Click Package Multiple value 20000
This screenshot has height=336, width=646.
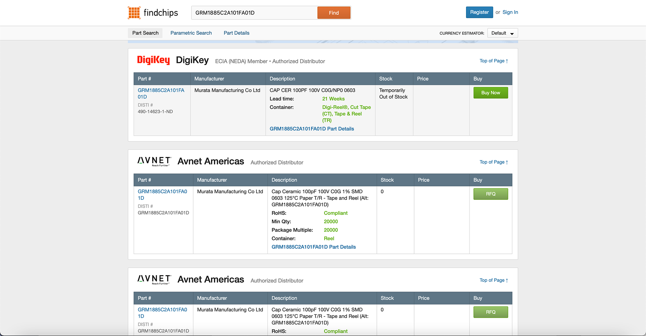click(x=331, y=230)
